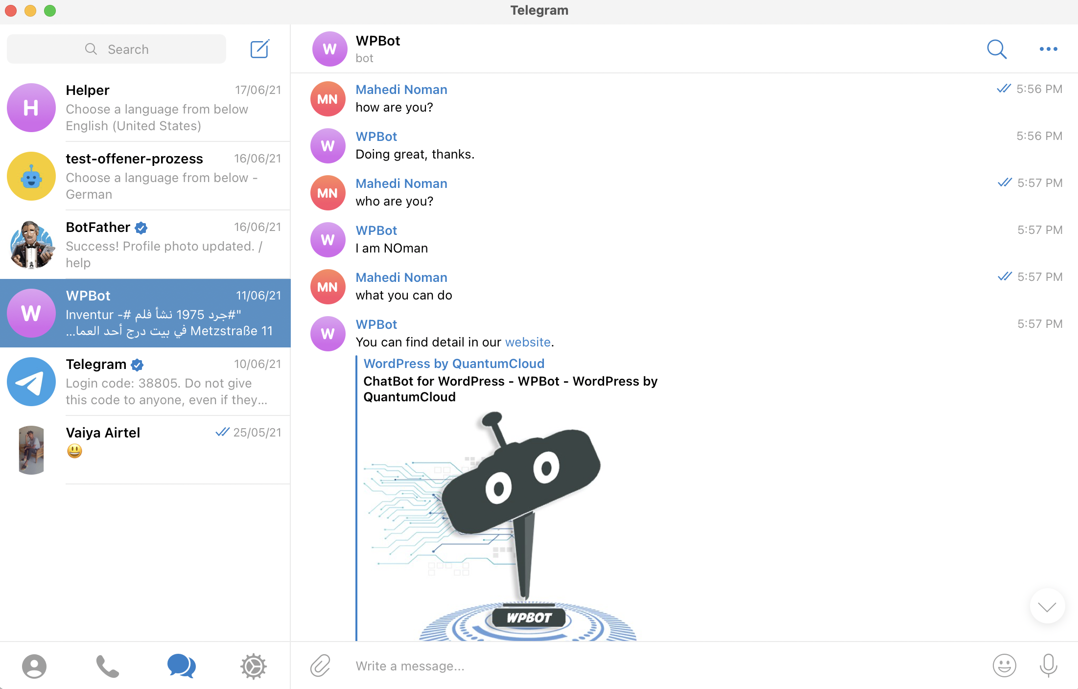This screenshot has height=689, width=1078.
Task: Record a voice message with microphone
Action: click(1048, 666)
